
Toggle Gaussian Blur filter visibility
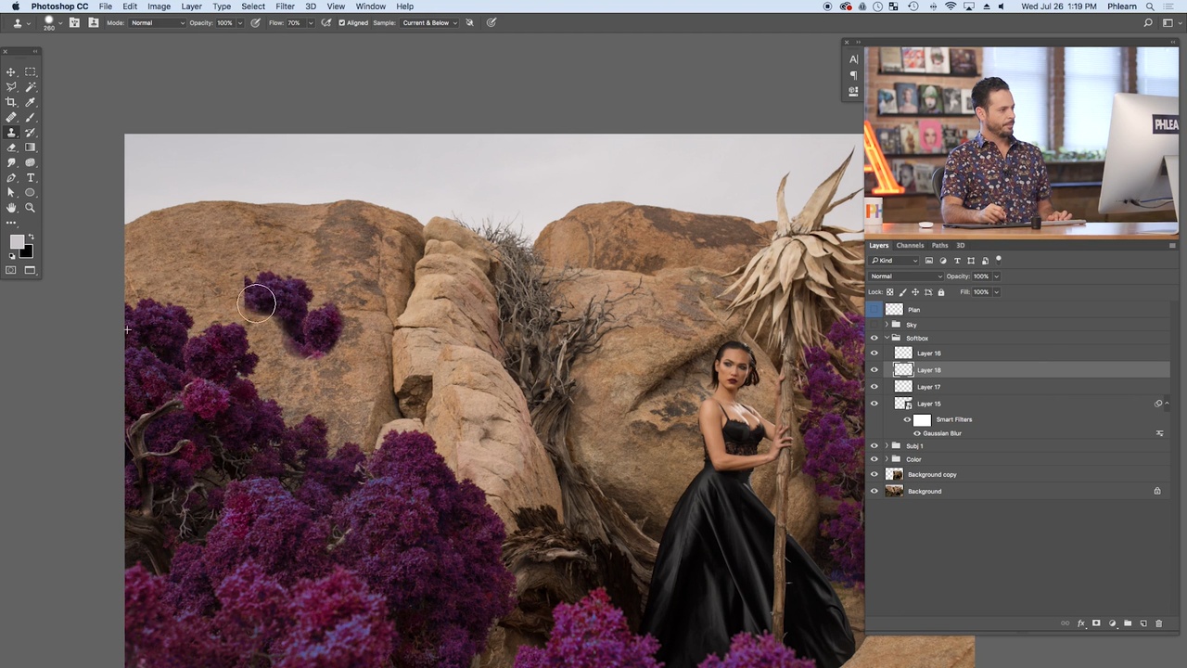tap(917, 433)
